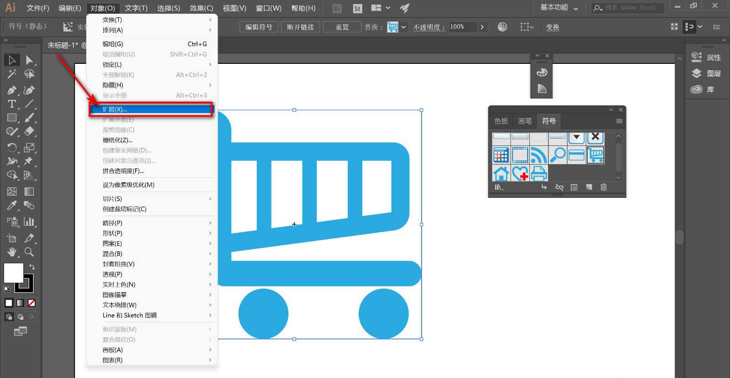Set fill to None in toolbar

31,303
